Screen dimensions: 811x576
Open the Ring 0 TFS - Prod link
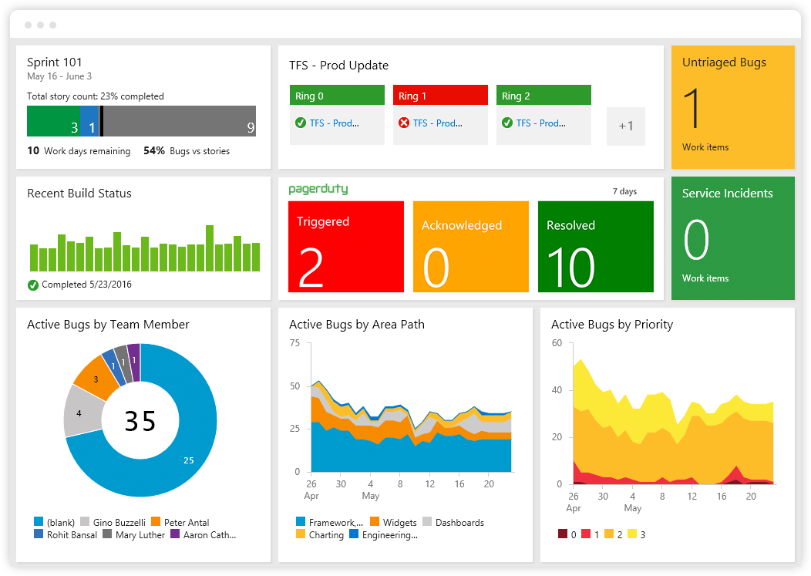335,123
